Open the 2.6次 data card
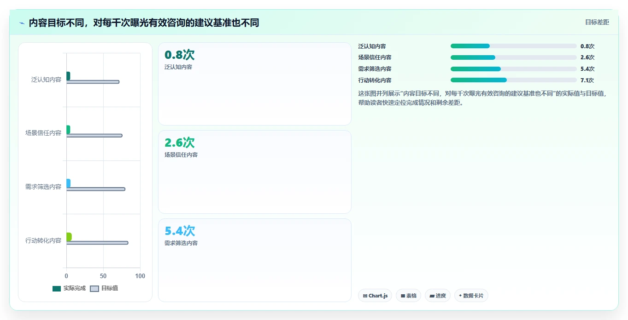Image resolution: width=628 pixels, height=320 pixels. 255,172
